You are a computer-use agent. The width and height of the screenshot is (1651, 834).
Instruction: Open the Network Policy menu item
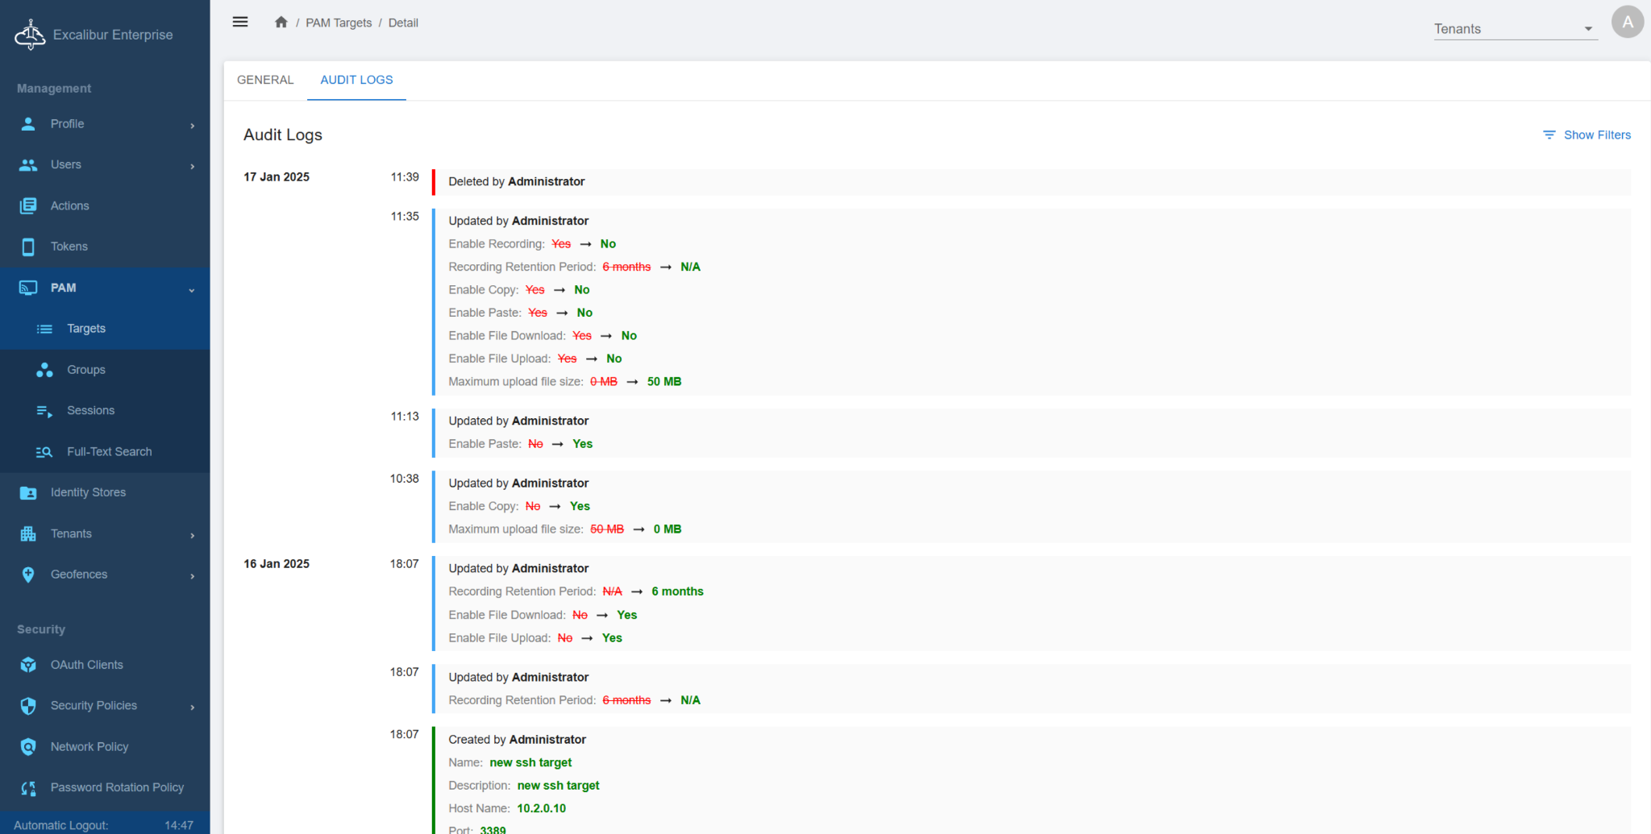(105, 747)
